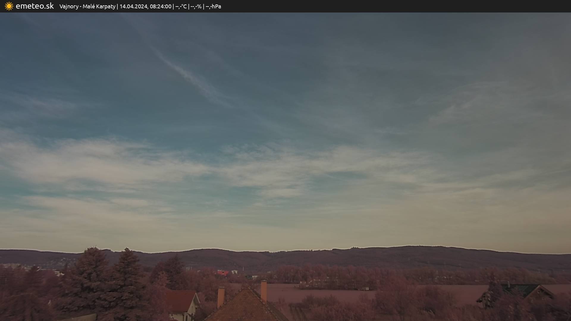This screenshot has height=321, width=571.
Task: Click the left brick chimney on roof
Action: (x=221, y=297)
